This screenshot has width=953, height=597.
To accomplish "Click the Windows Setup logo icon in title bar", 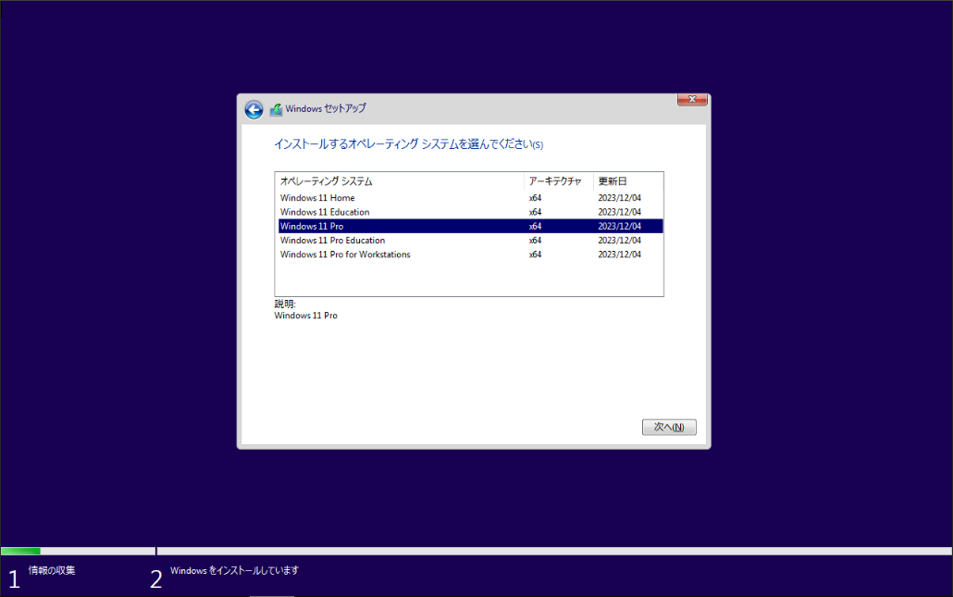I will tap(275, 108).
